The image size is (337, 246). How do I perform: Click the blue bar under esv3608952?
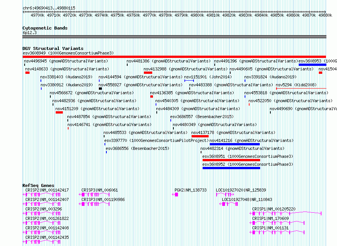point(231,168)
